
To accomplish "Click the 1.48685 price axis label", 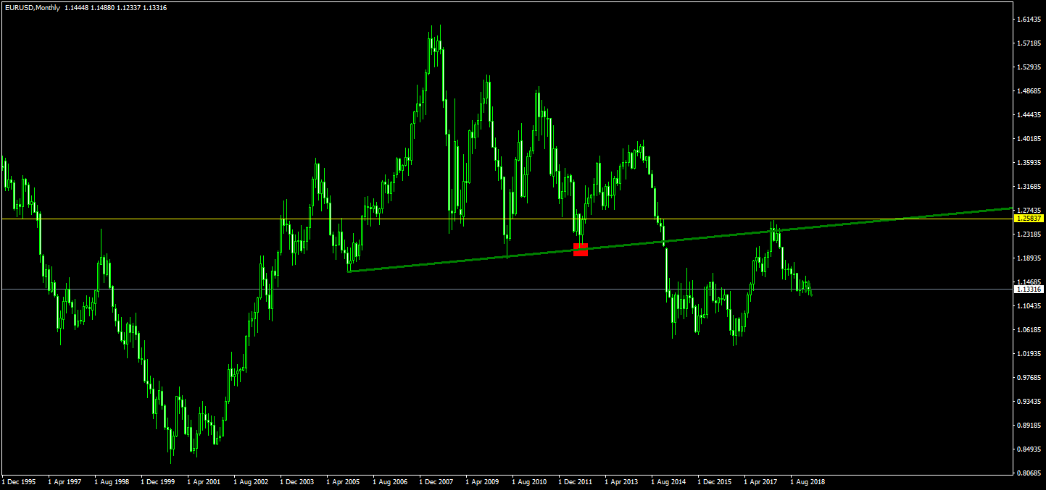I will pyautogui.click(x=1029, y=91).
